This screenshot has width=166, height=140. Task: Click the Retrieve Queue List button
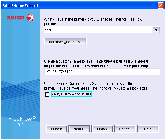point(65,42)
